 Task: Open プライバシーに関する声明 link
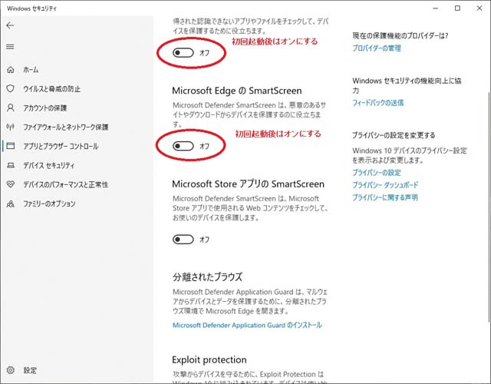click(385, 197)
